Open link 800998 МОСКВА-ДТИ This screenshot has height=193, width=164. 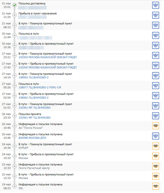point(32,138)
